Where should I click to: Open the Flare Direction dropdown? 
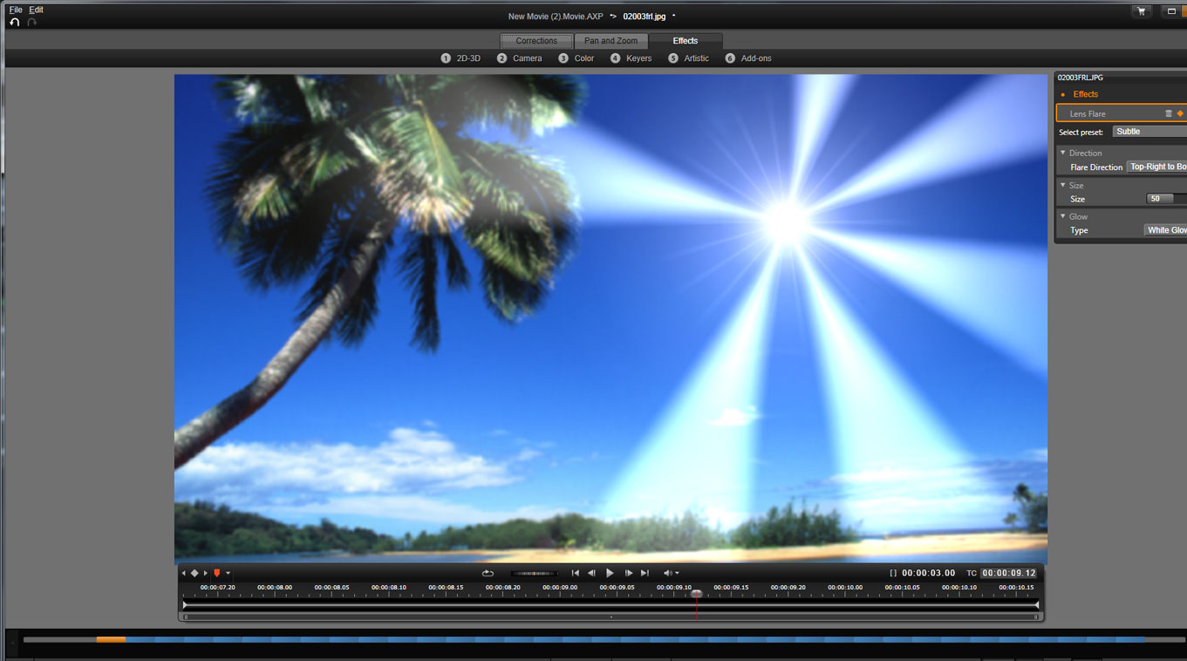(1156, 167)
